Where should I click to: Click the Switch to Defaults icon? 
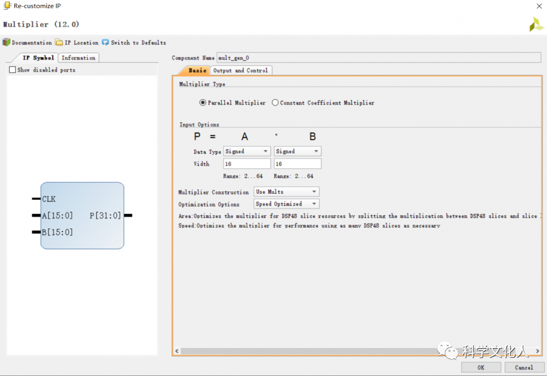106,43
